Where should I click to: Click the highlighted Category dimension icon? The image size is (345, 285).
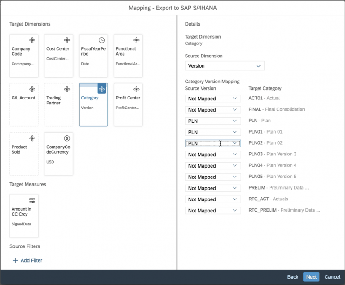pos(102,89)
